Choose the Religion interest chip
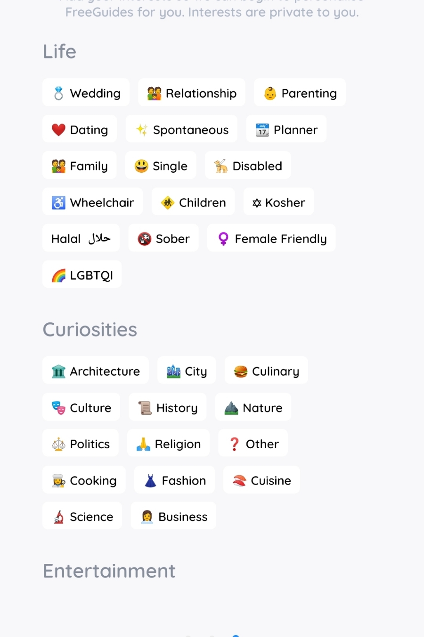Screen dimensions: 424x637 pos(169,444)
